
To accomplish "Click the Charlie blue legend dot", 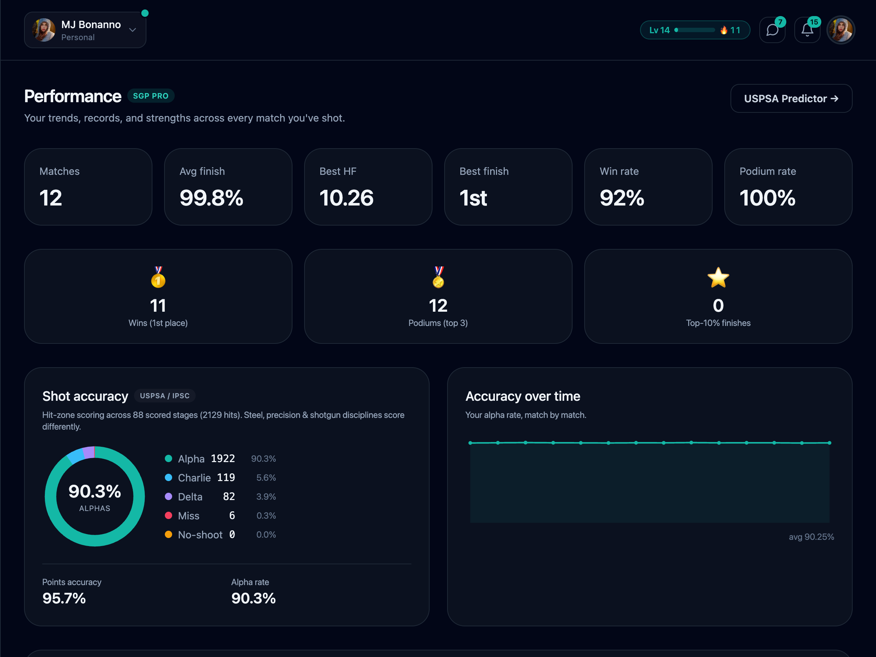I will (x=168, y=477).
